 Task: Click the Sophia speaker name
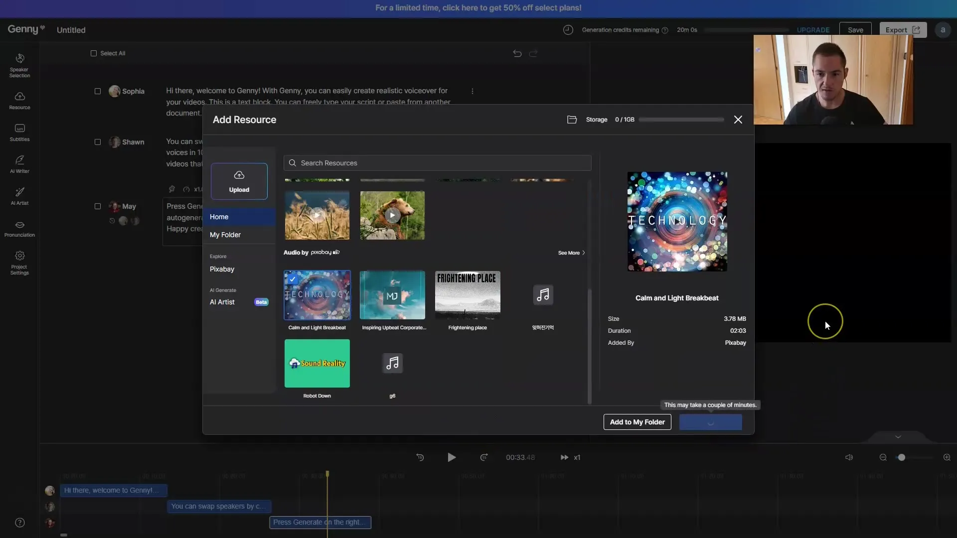pos(133,91)
